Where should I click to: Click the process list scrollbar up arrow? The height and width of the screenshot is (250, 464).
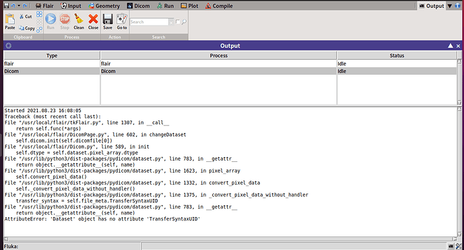pos(459,61)
